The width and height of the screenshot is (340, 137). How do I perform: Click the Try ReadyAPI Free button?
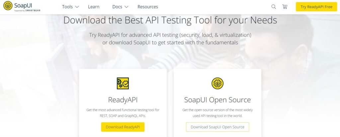316,7
